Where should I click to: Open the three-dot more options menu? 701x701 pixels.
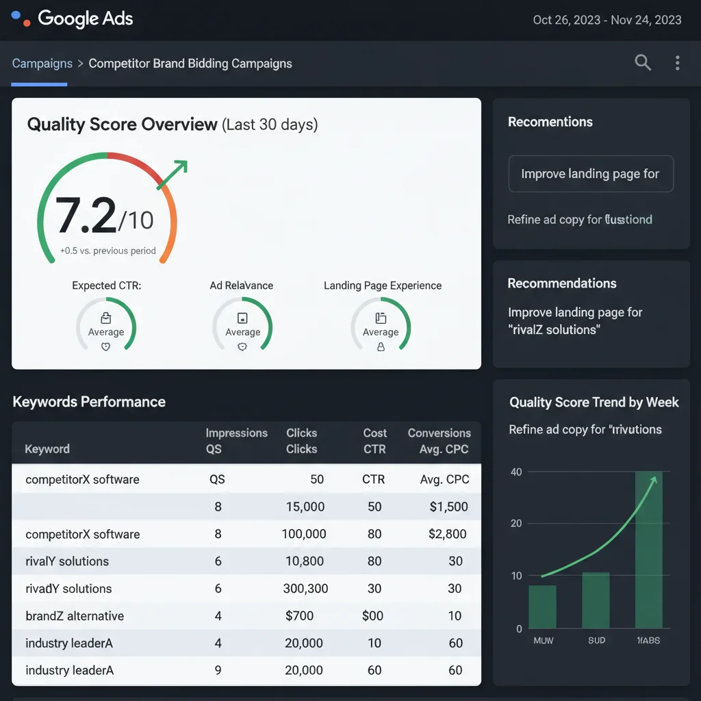(677, 63)
